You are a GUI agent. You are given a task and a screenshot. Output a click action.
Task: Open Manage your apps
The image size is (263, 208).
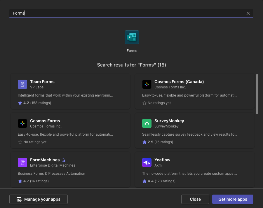coord(39,199)
